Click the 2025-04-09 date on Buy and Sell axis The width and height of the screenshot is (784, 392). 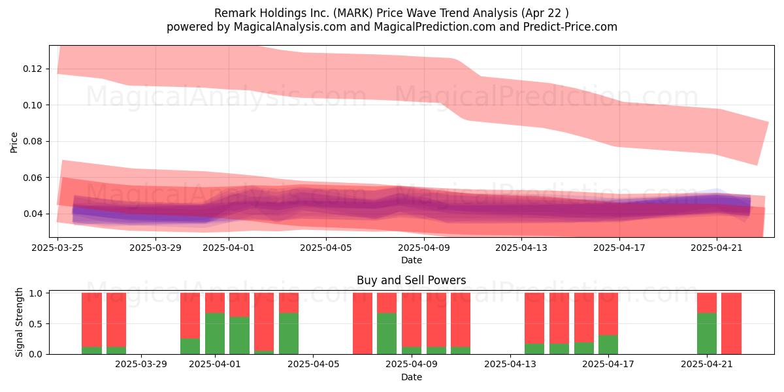coord(412,365)
